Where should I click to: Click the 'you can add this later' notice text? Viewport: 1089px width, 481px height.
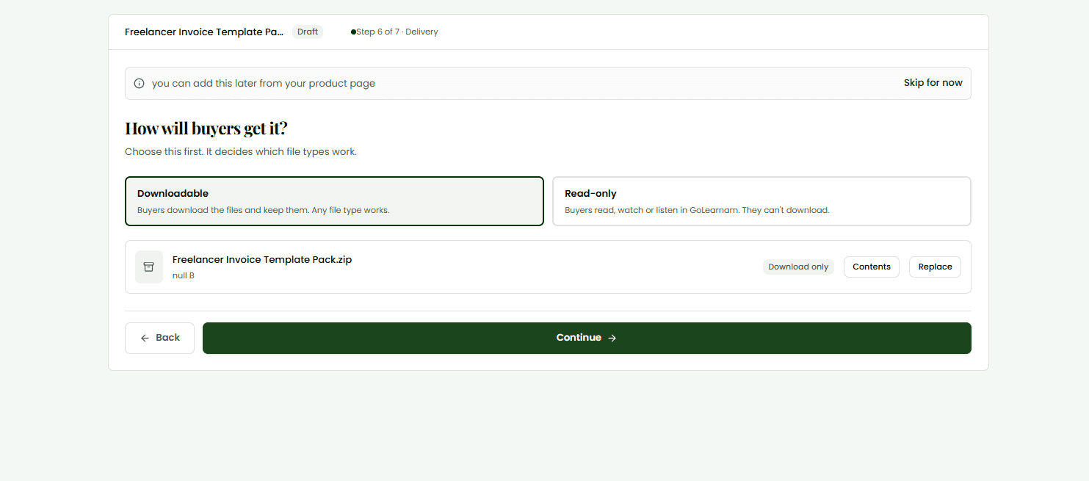tap(264, 84)
